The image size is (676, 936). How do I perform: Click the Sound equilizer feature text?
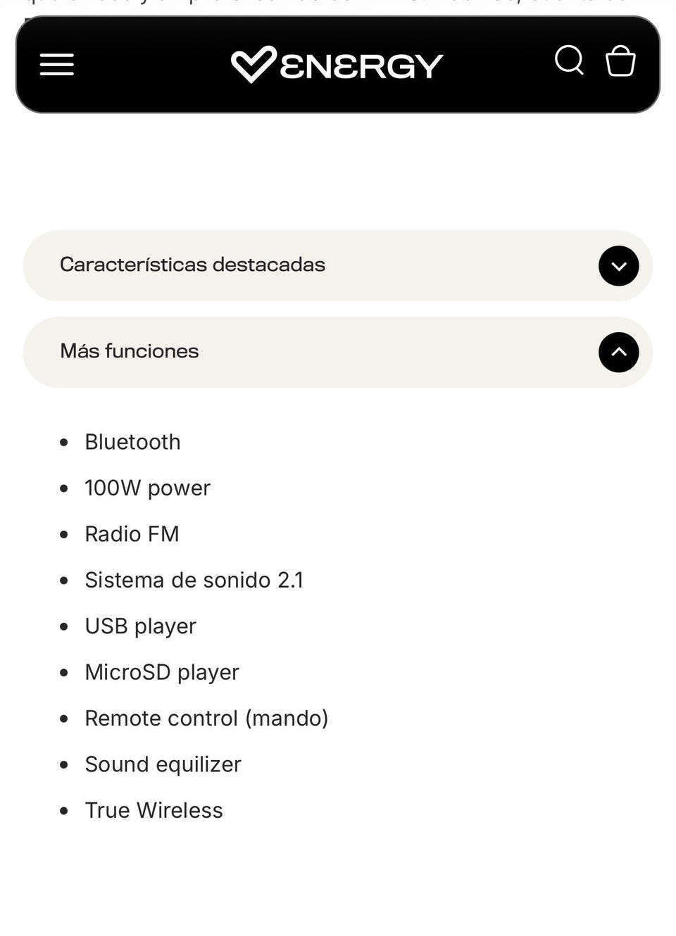point(163,764)
